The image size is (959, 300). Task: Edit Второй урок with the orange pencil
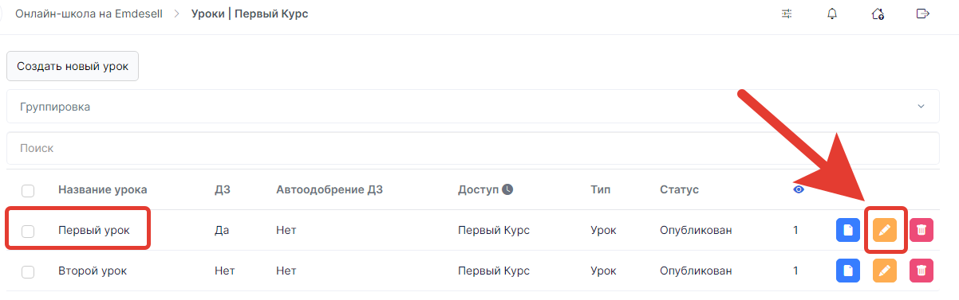[884, 271]
